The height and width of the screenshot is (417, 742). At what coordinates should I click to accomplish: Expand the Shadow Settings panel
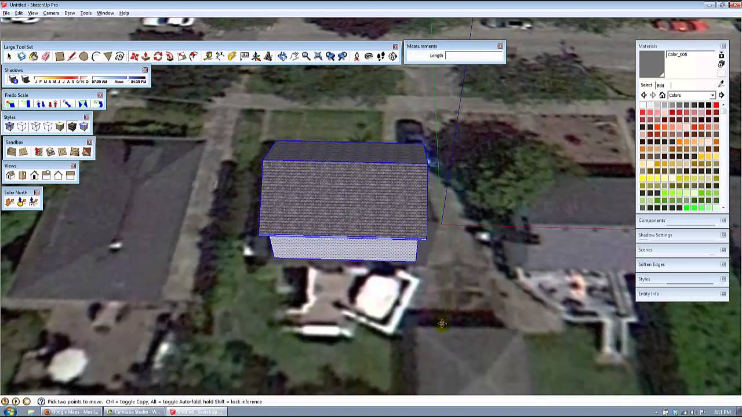(682, 235)
